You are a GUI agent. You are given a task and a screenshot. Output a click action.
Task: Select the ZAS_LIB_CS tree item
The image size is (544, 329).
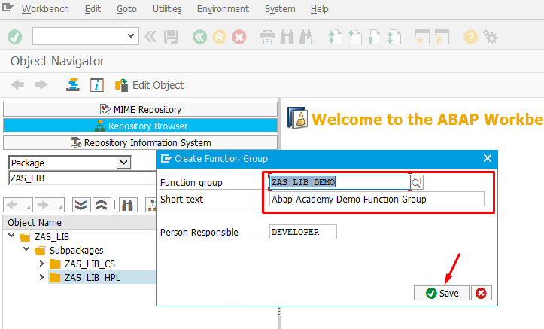90,264
